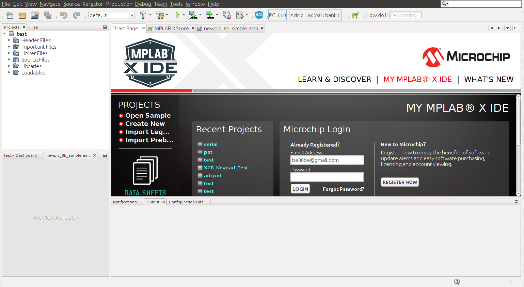Open the LEARN & DISCOVER section

[x=334, y=79]
